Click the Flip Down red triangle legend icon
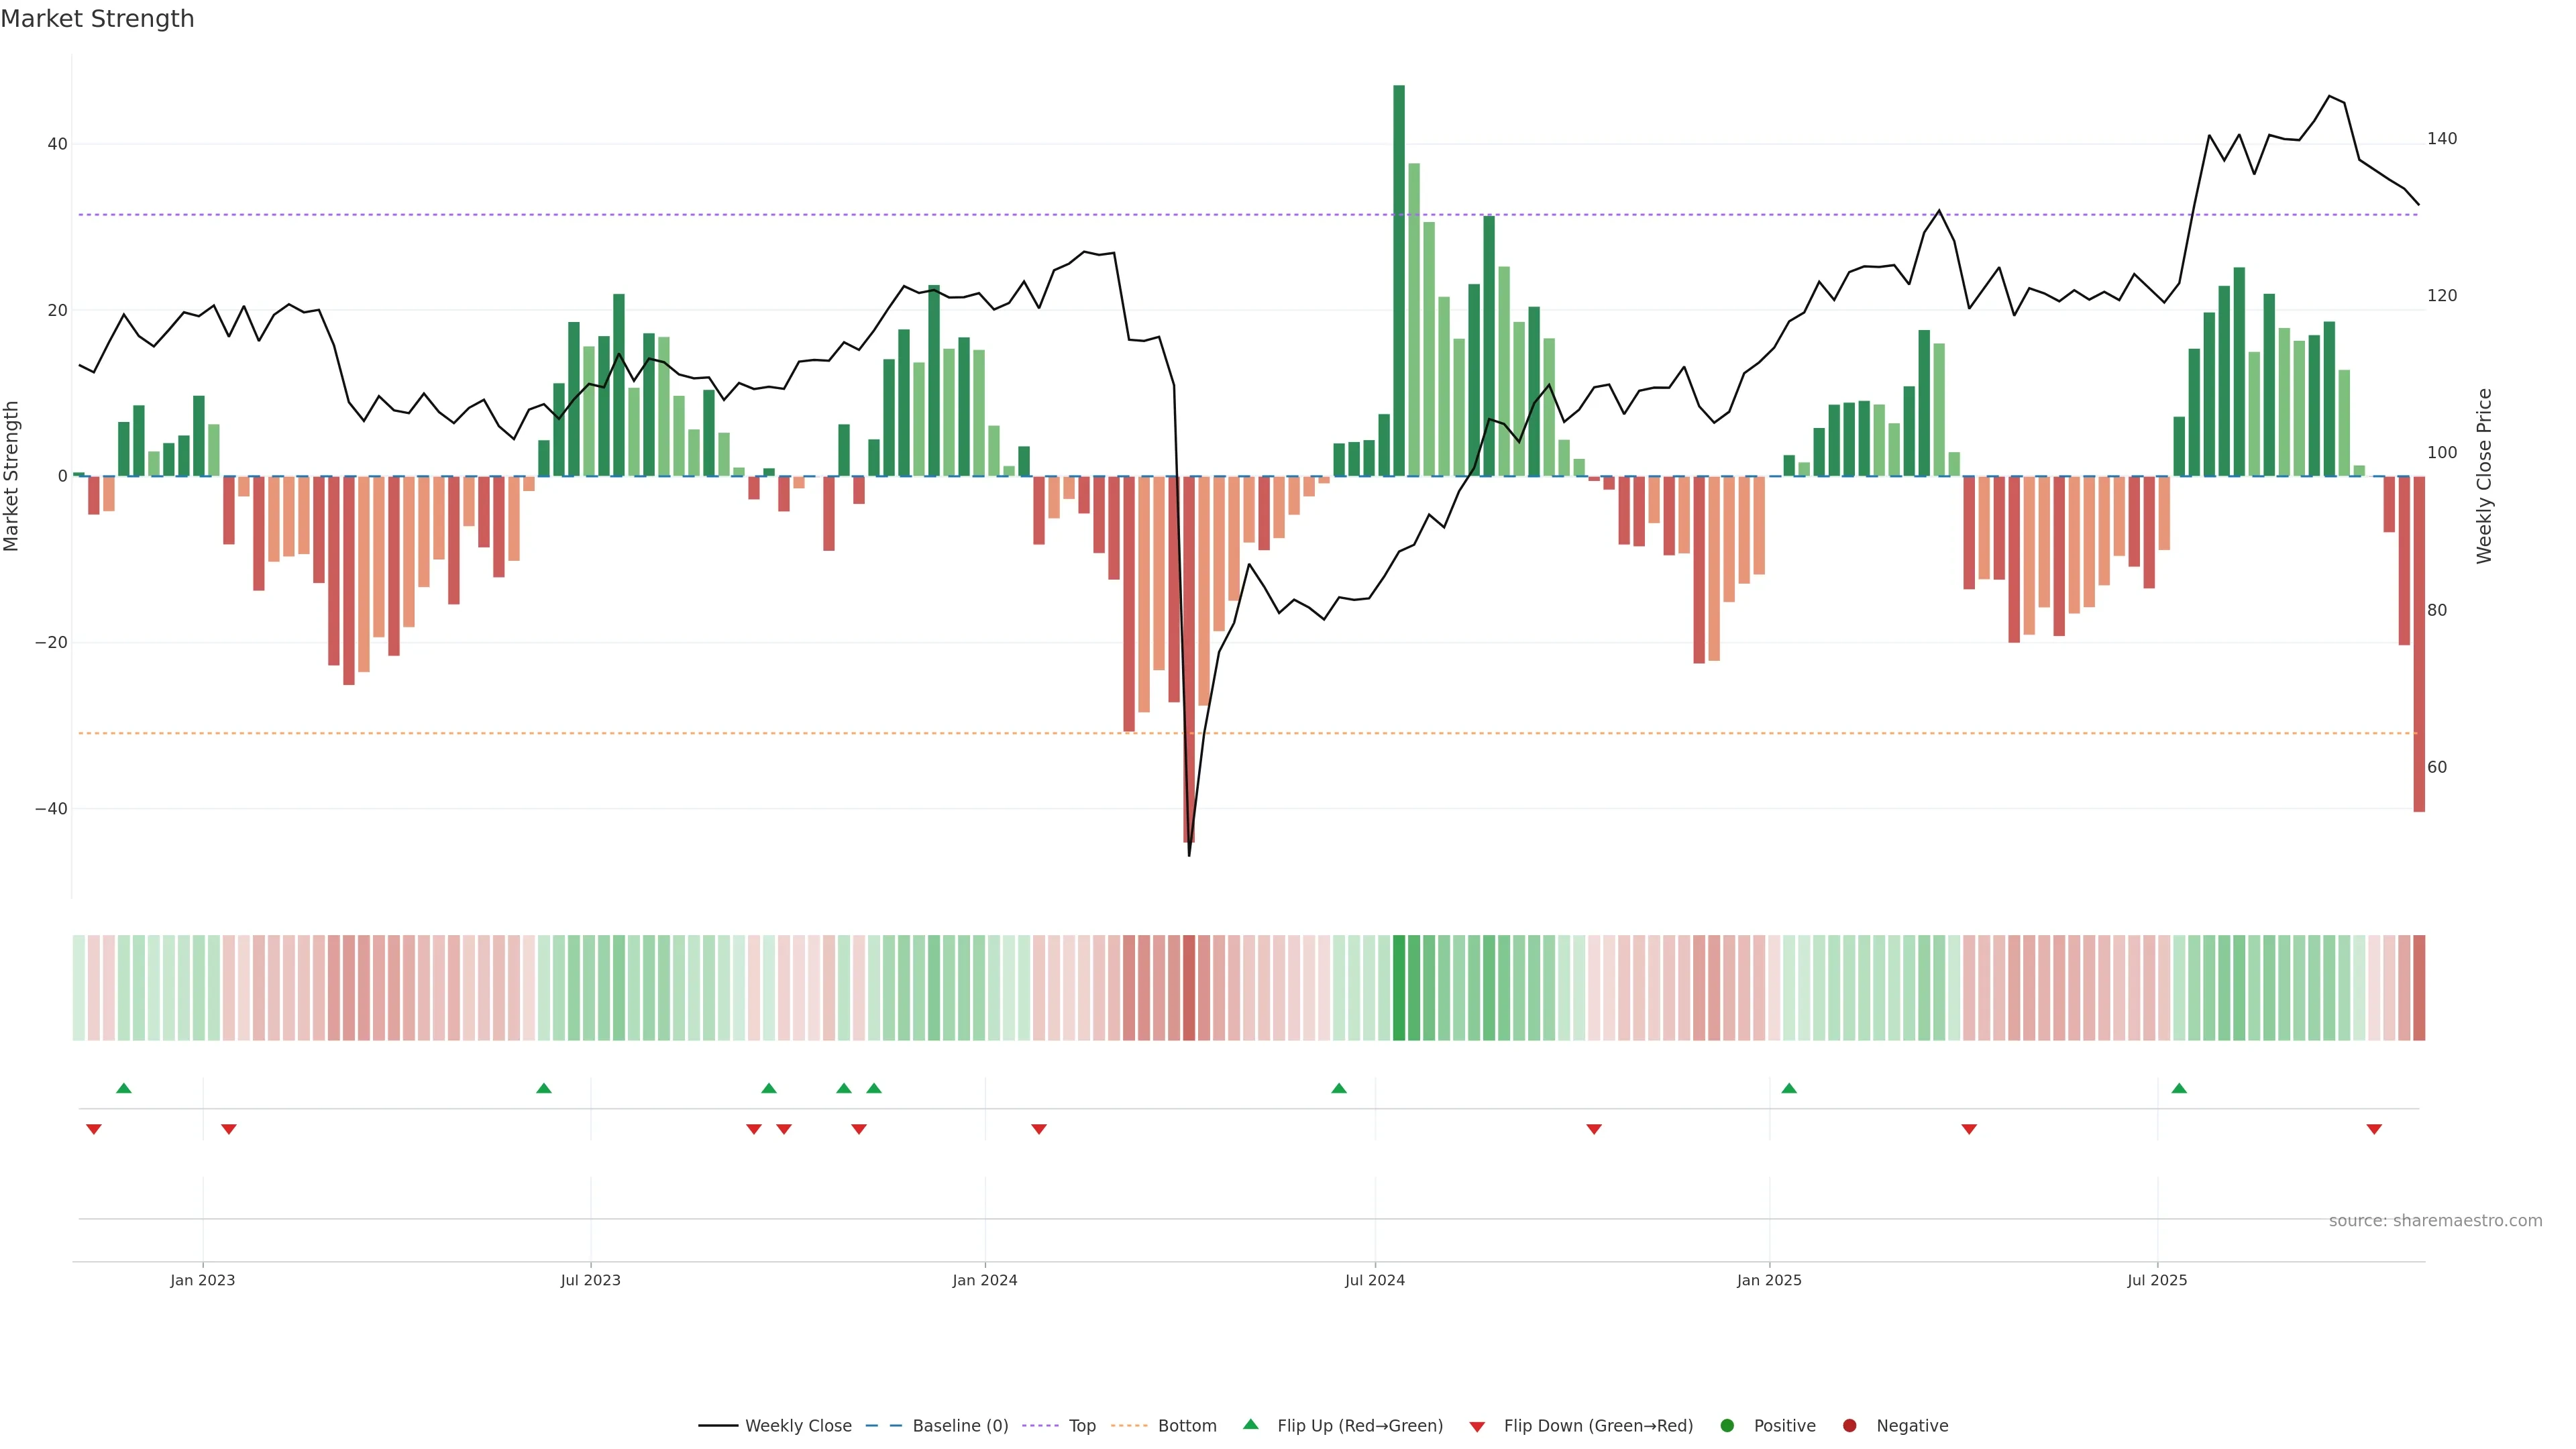Viewport: 2576px width, 1449px height. point(1477,1427)
